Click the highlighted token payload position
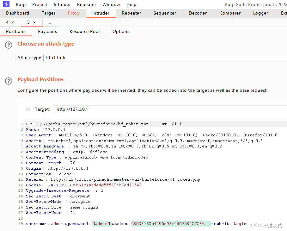The image size is (287, 231). click(x=171, y=224)
